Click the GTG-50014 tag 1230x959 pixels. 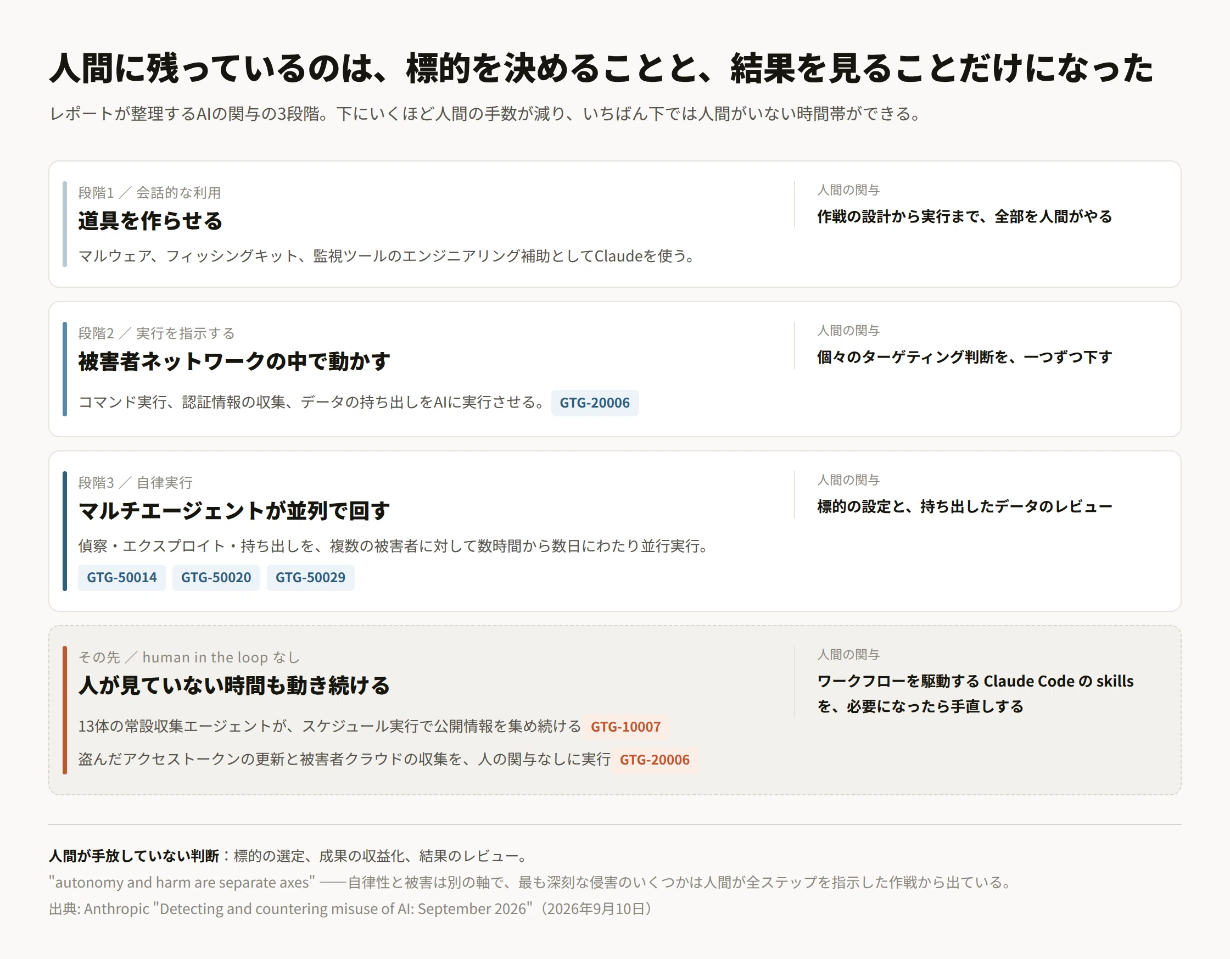click(x=122, y=577)
